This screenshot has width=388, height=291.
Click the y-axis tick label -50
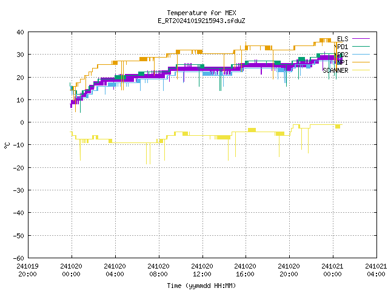click(x=19, y=236)
